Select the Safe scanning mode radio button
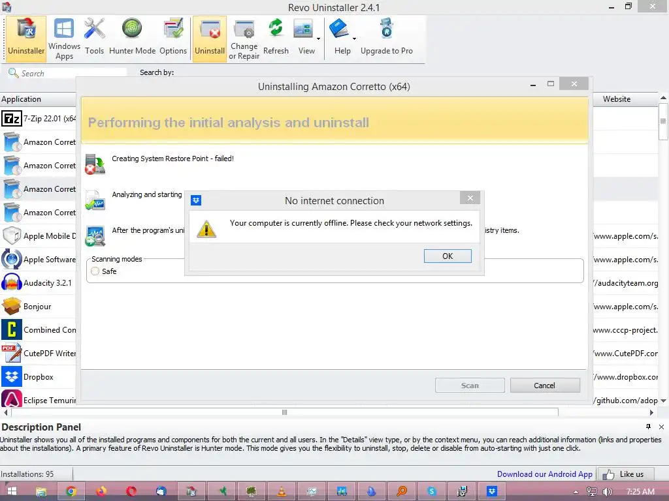This screenshot has height=501, width=669. click(95, 271)
